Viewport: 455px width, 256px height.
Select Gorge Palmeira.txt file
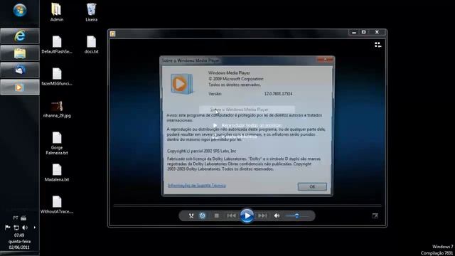click(57, 144)
